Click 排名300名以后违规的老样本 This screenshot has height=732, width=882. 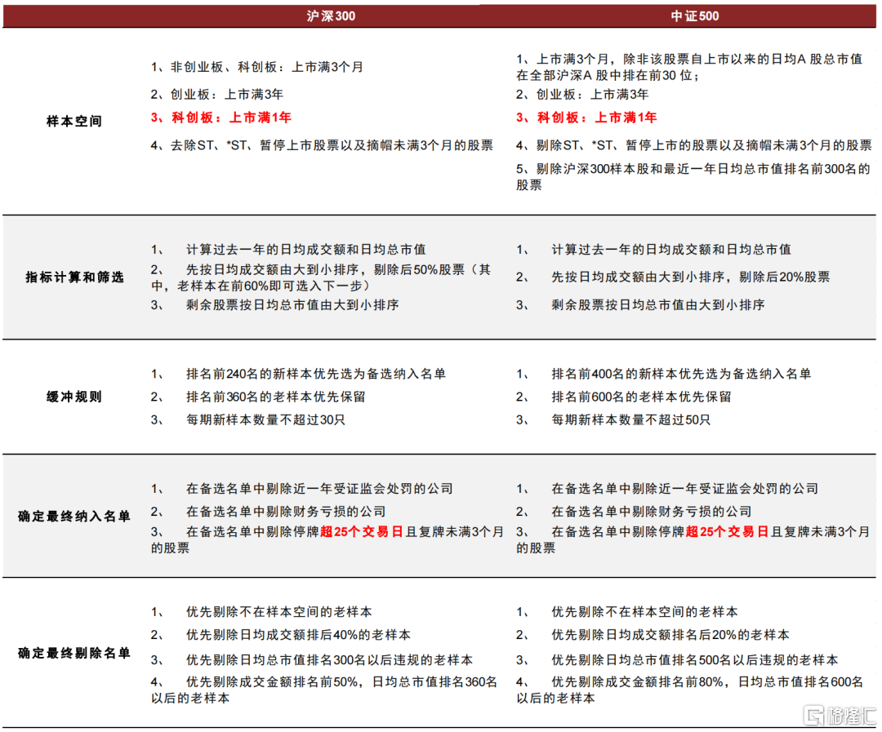[312, 659]
